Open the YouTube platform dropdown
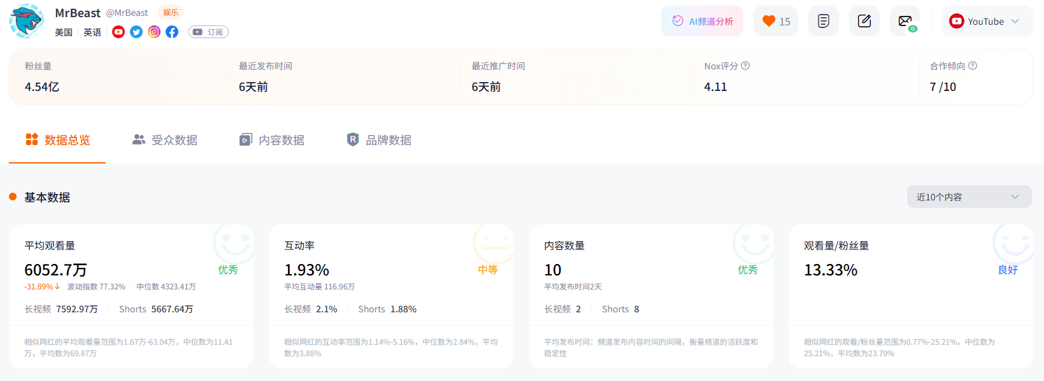The image size is (1044, 381). (x=987, y=21)
